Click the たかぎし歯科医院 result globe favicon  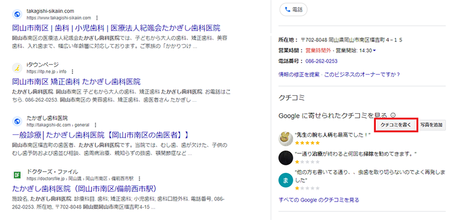point(17,121)
